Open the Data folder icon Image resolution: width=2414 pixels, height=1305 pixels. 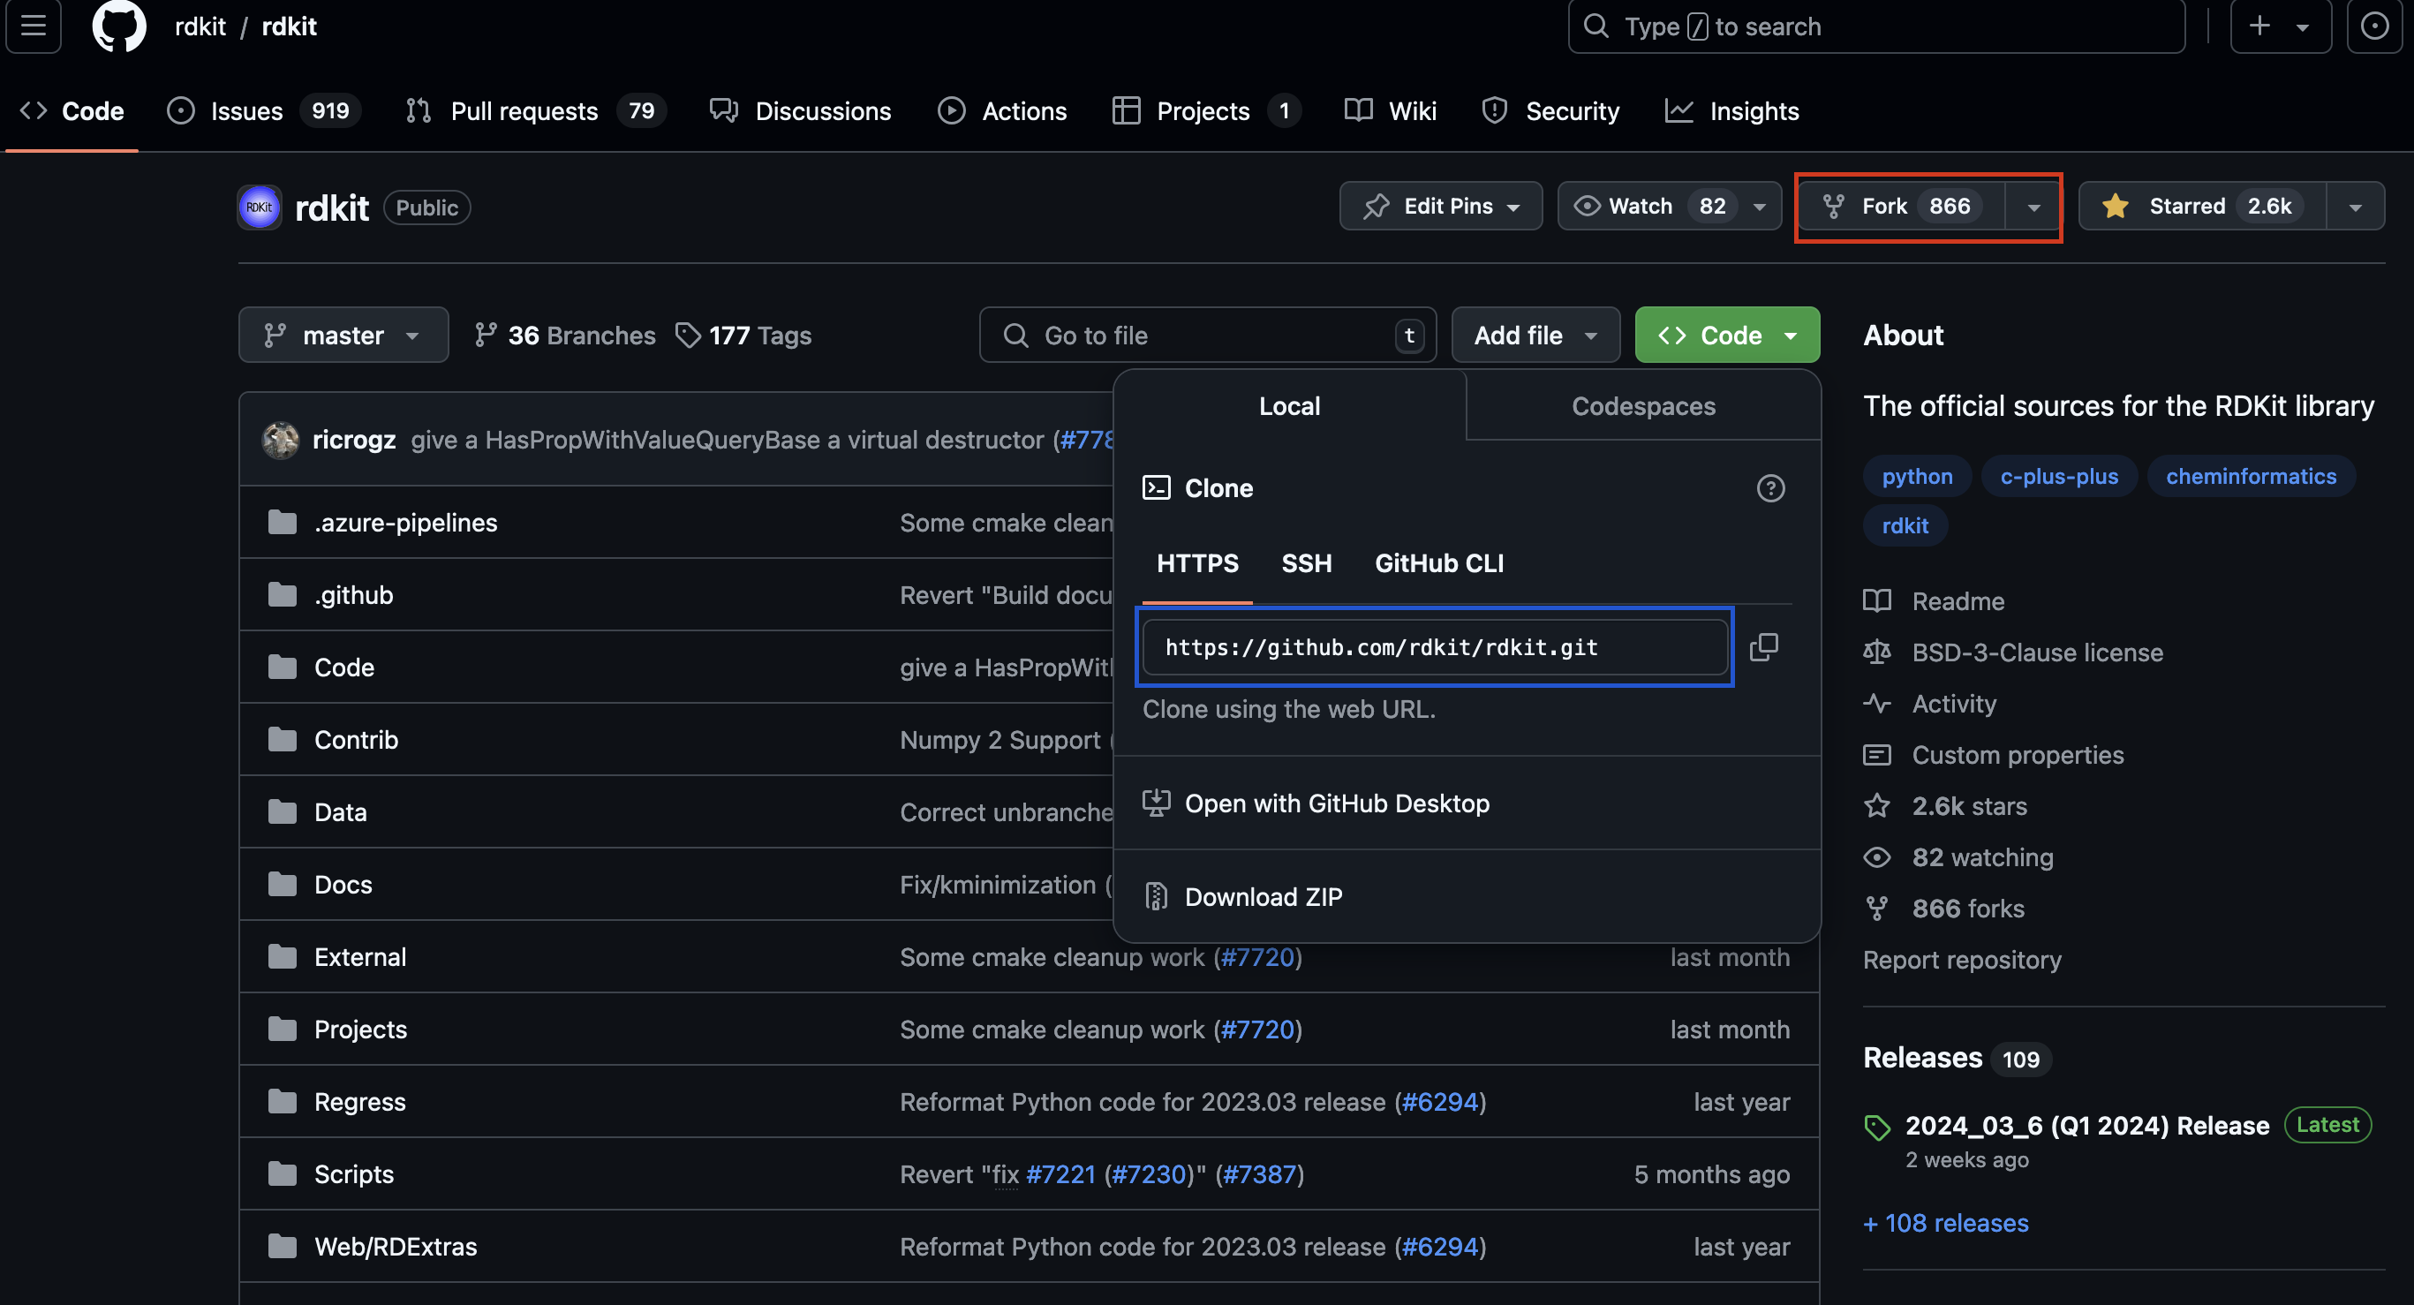pyautogui.click(x=282, y=812)
